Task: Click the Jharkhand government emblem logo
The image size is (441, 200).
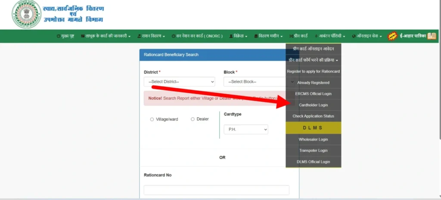Action: 26,14
